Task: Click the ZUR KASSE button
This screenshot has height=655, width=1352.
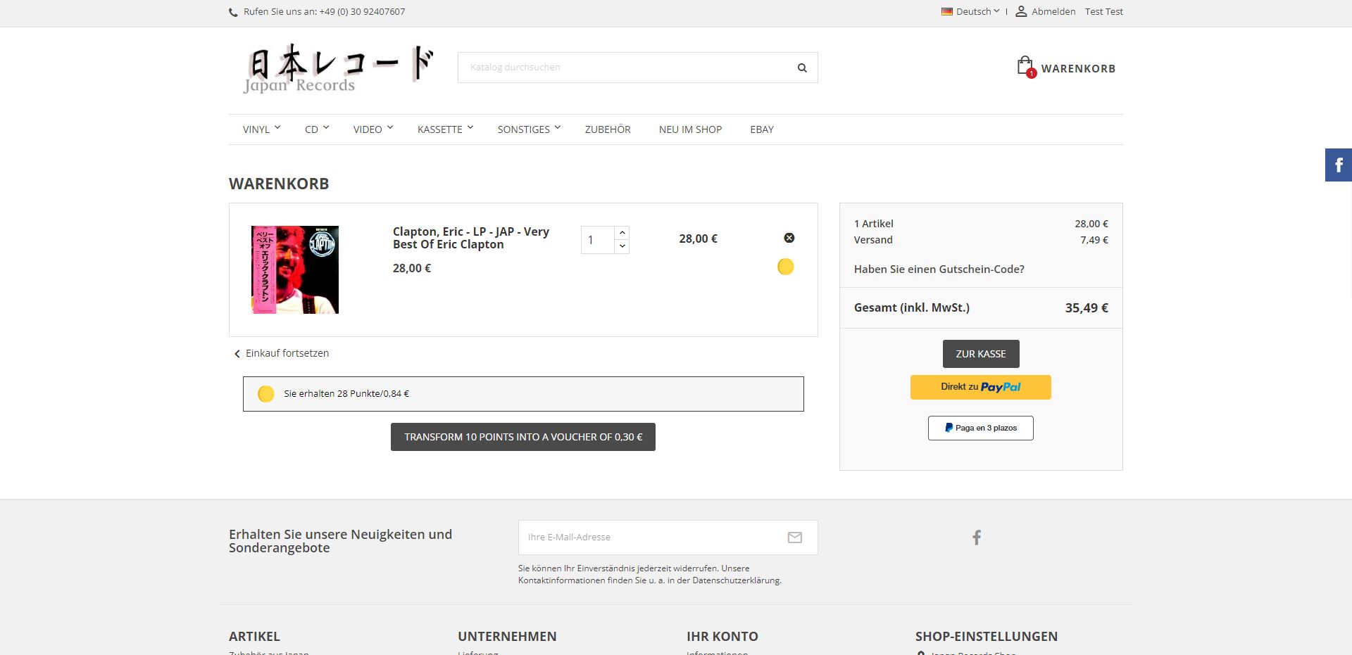Action: pos(981,354)
